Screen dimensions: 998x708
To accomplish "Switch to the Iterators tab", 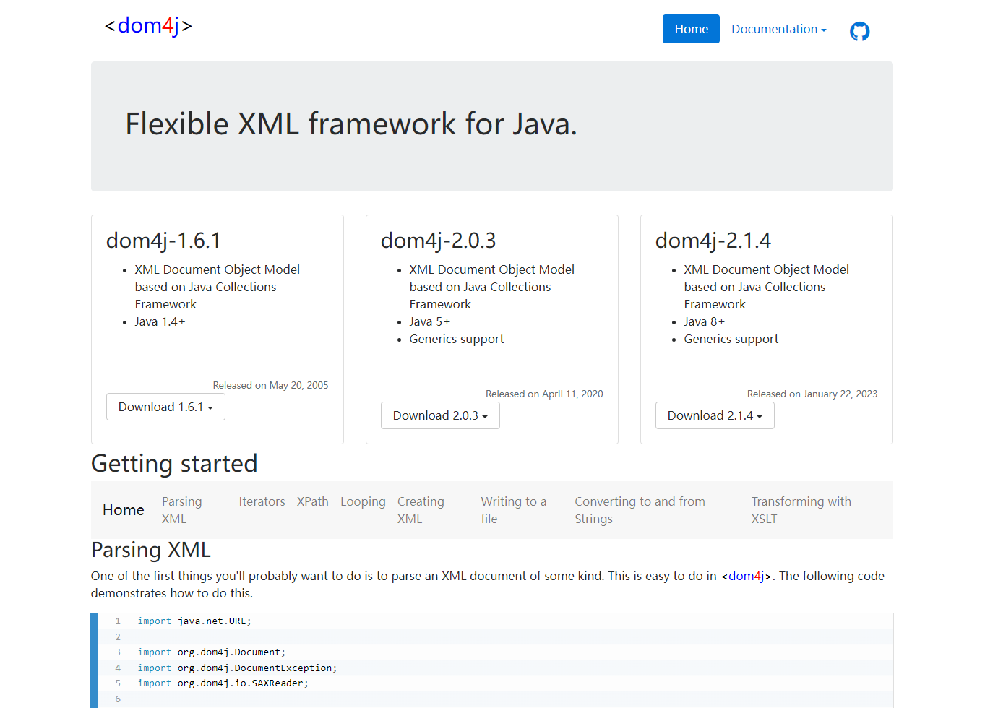I will coord(262,501).
